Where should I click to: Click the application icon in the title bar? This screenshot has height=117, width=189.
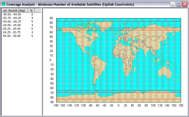(3, 4)
